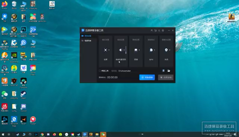The height and width of the screenshot is (137, 239).
Task: Select the NetEase Cloud Music desktop shortcut
Action: point(4,108)
